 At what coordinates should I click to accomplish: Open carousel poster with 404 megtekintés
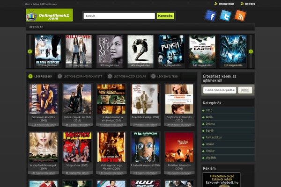[x=140, y=51]
